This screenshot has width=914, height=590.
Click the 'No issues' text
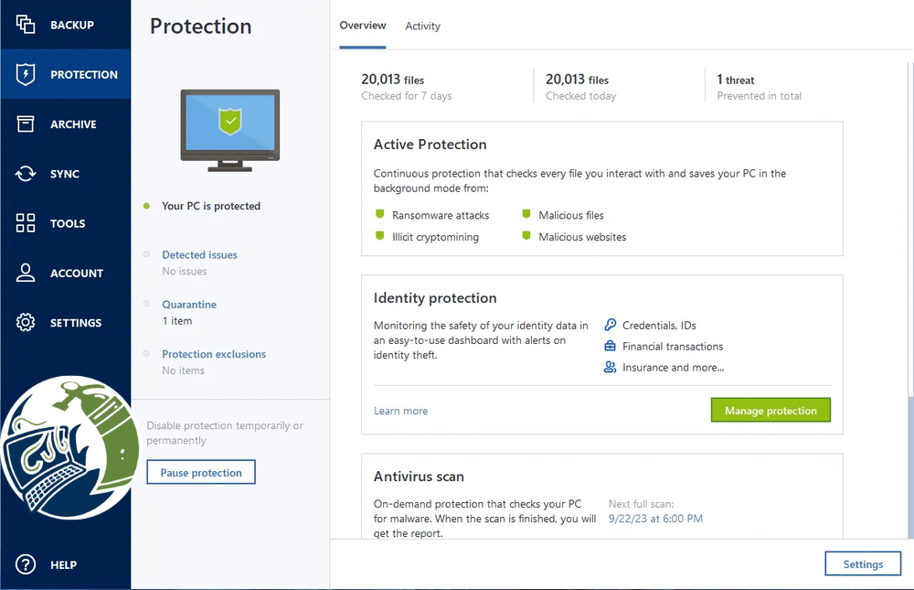pyautogui.click(x=185, y=272)
